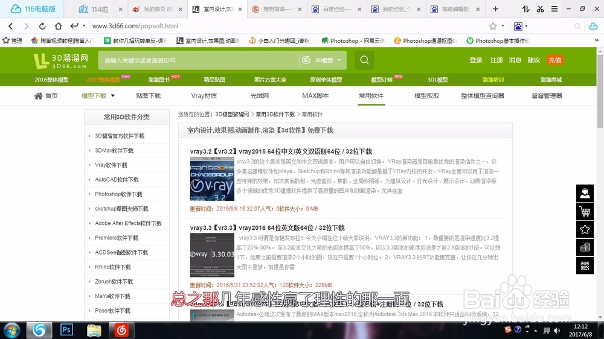Select Rhino软件下载 in the sidebar

tap(113, 267)
